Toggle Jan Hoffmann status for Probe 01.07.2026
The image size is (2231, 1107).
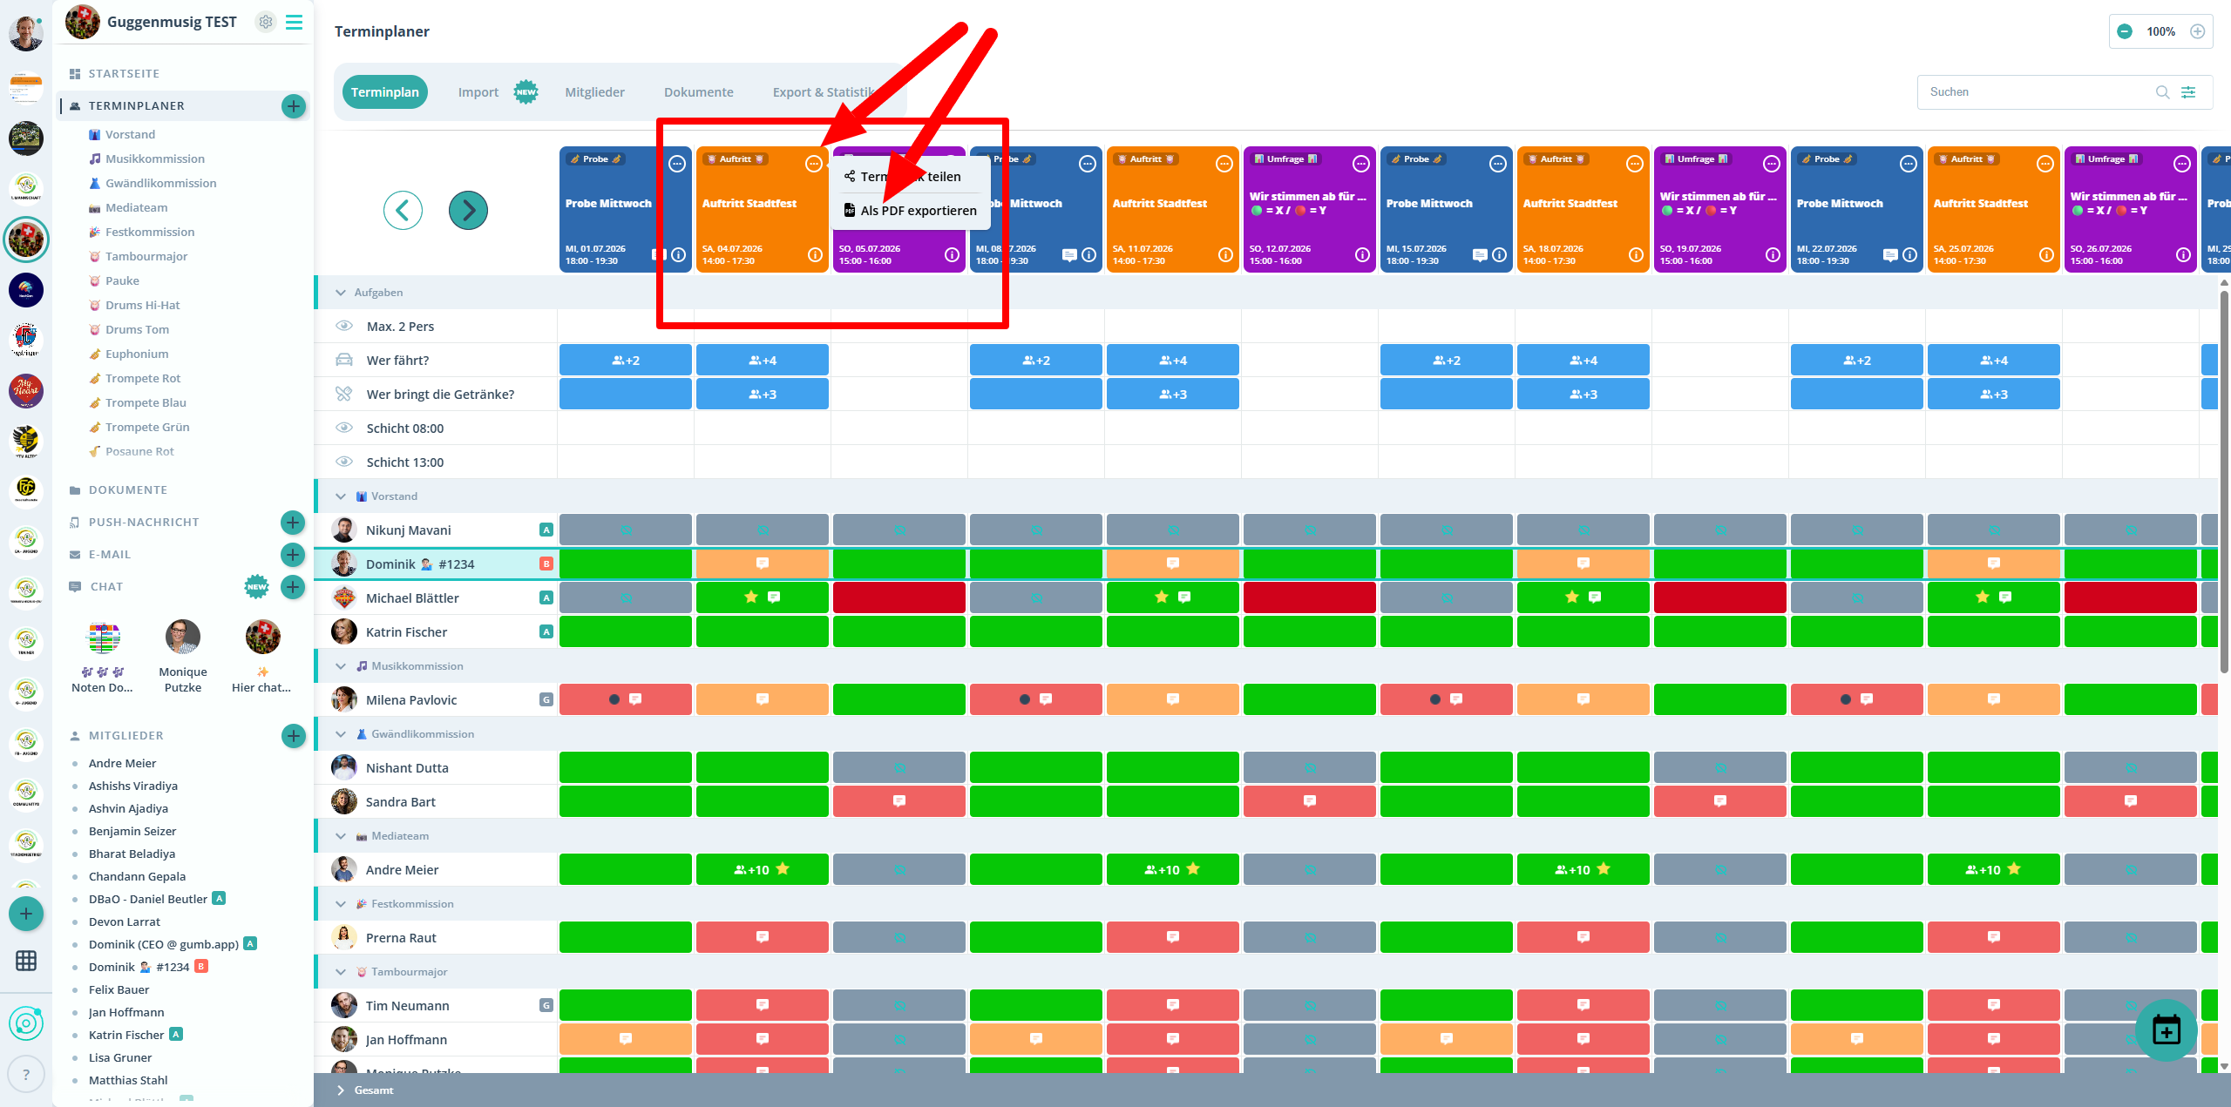point(626,1039)
